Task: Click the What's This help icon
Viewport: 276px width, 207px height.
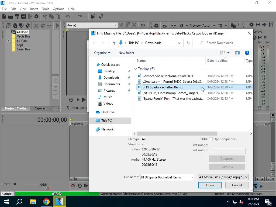Action: click(x=101, y=16)
